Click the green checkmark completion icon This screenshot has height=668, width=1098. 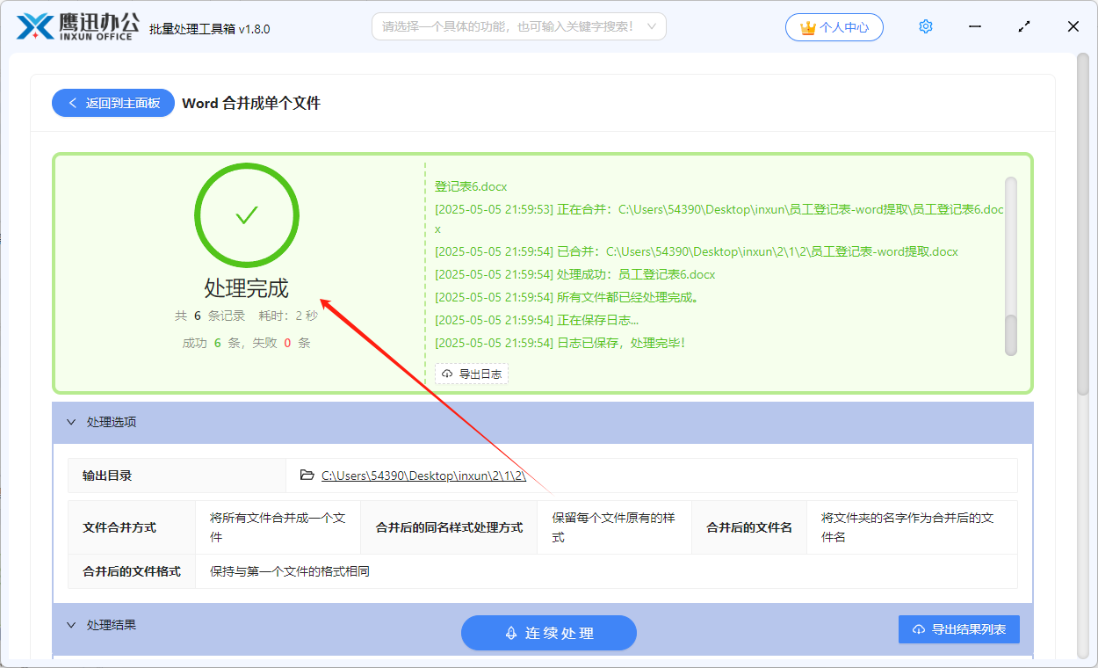[247, 215]
